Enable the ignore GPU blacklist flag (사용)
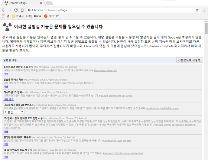Image resolution: width=208 pixels, height=160 pixels. 6,74
